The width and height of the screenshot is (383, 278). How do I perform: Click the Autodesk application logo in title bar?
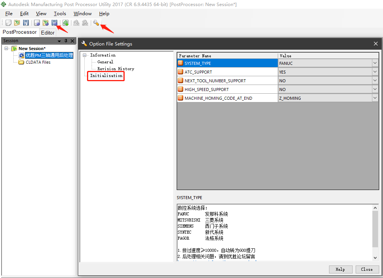(4, 4)
